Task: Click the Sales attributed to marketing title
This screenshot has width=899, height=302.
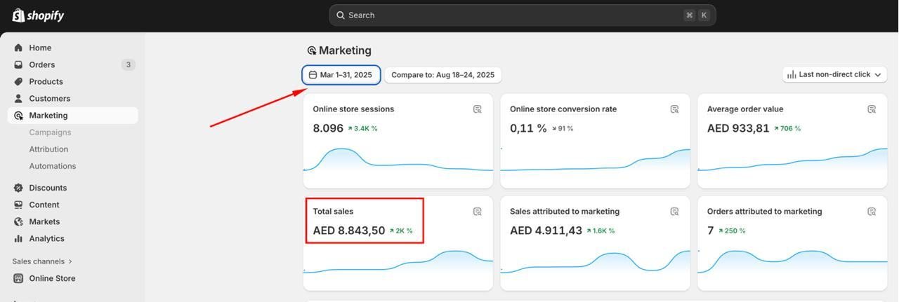Action: pyautogui.click(x=565, y=212)
